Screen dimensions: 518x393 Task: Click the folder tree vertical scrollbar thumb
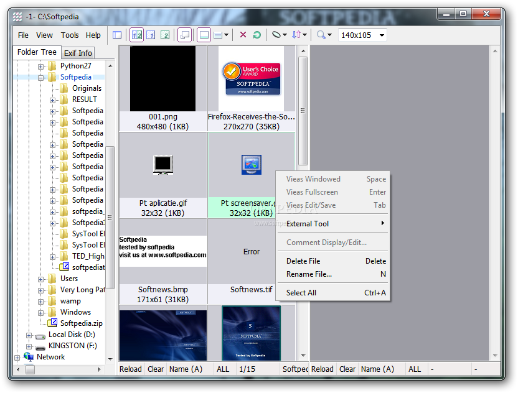[110, 217]
